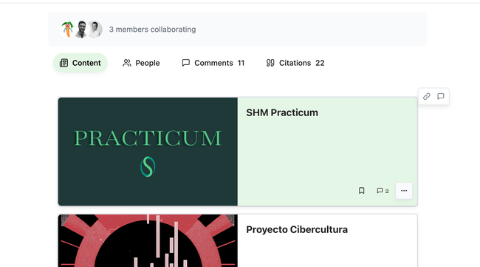Open the SHM Practicum title link
Image resolution: width=480 pixels, height=267 pixels.
[282, 112]
